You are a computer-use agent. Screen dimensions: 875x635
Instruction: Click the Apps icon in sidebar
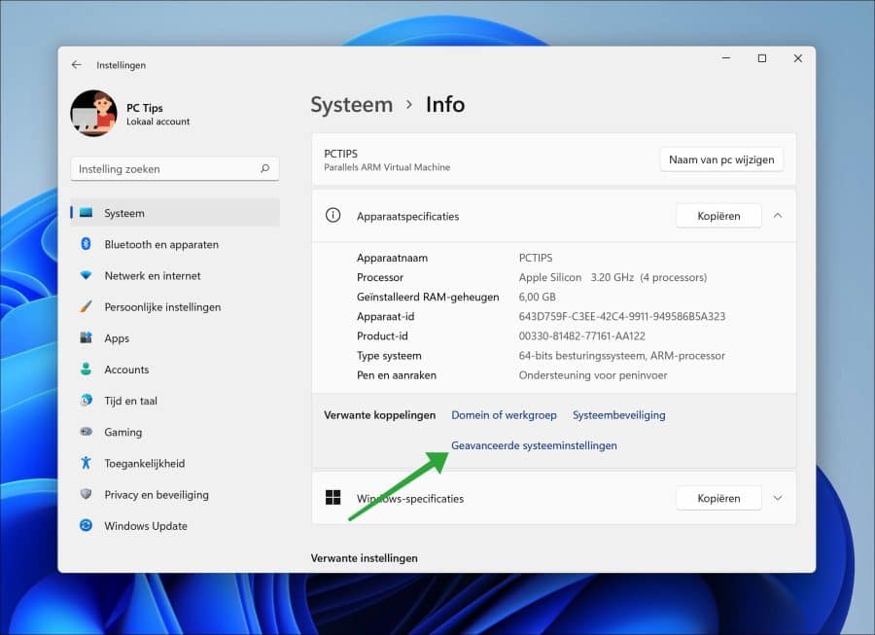86,337
